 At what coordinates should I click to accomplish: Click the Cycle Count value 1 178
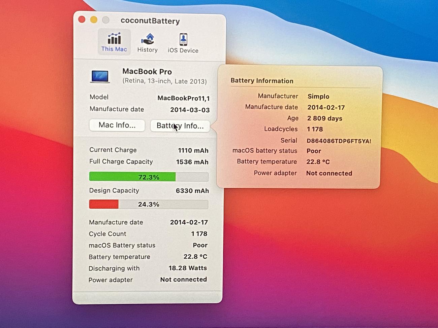pyautogui.click(x=199, y=234)
